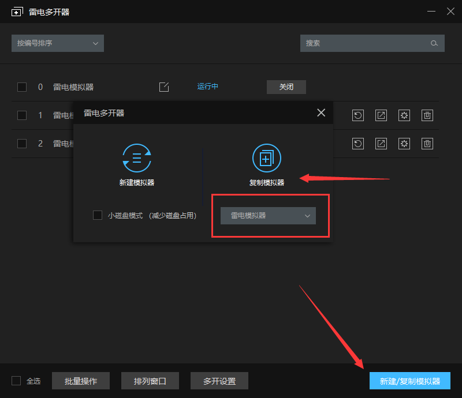
Task: Click the trash icon to delete emulator 2
Action: click(x=427, y=144)
